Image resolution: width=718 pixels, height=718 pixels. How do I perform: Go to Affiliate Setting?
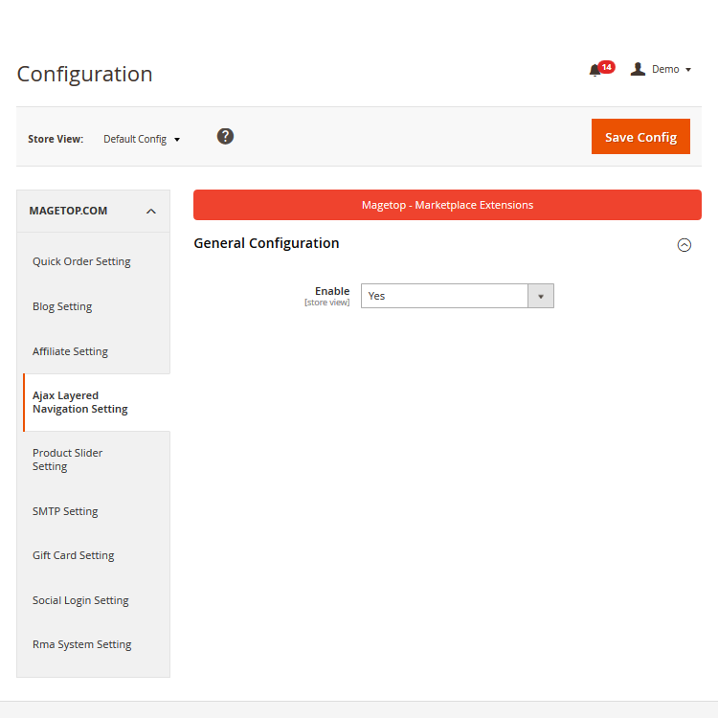click(x=70, y=351)
